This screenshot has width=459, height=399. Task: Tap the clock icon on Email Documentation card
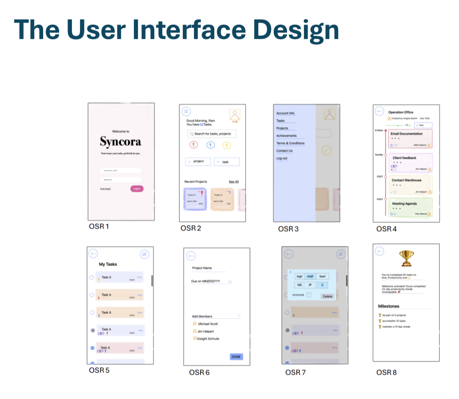[391, 145]
